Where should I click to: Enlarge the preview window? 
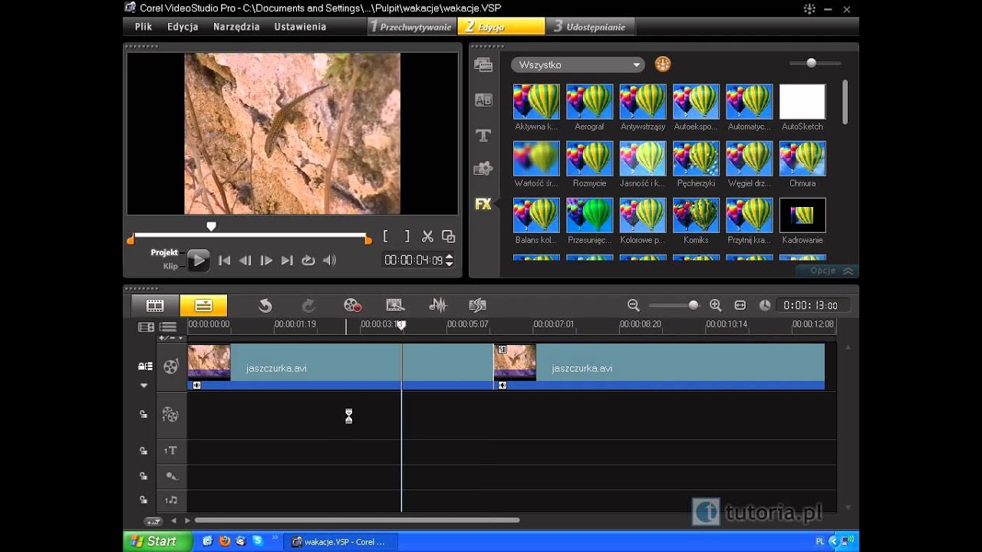click(449, 237)
